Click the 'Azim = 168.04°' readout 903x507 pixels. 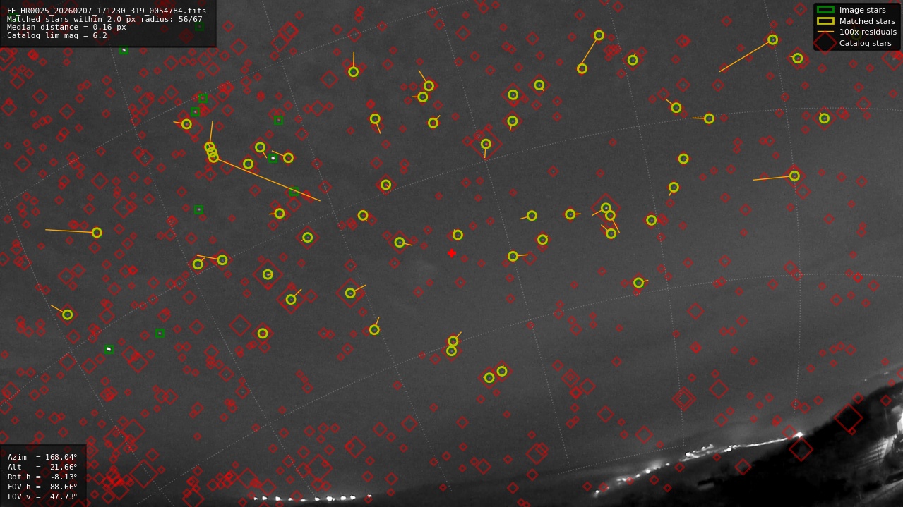coord(42,457)
